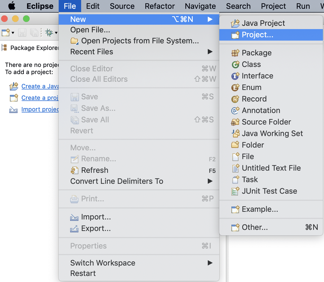Choose Java Project label in New submenu
324x282 pixels.
[x=263, y=23]
